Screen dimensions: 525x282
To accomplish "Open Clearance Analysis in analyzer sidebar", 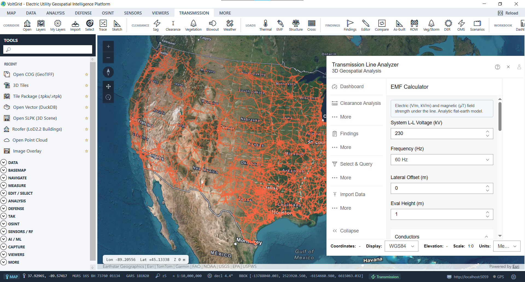I will [x=356, y=103].
